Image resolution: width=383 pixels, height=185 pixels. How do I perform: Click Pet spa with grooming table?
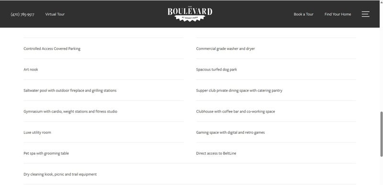click(46, 153)
